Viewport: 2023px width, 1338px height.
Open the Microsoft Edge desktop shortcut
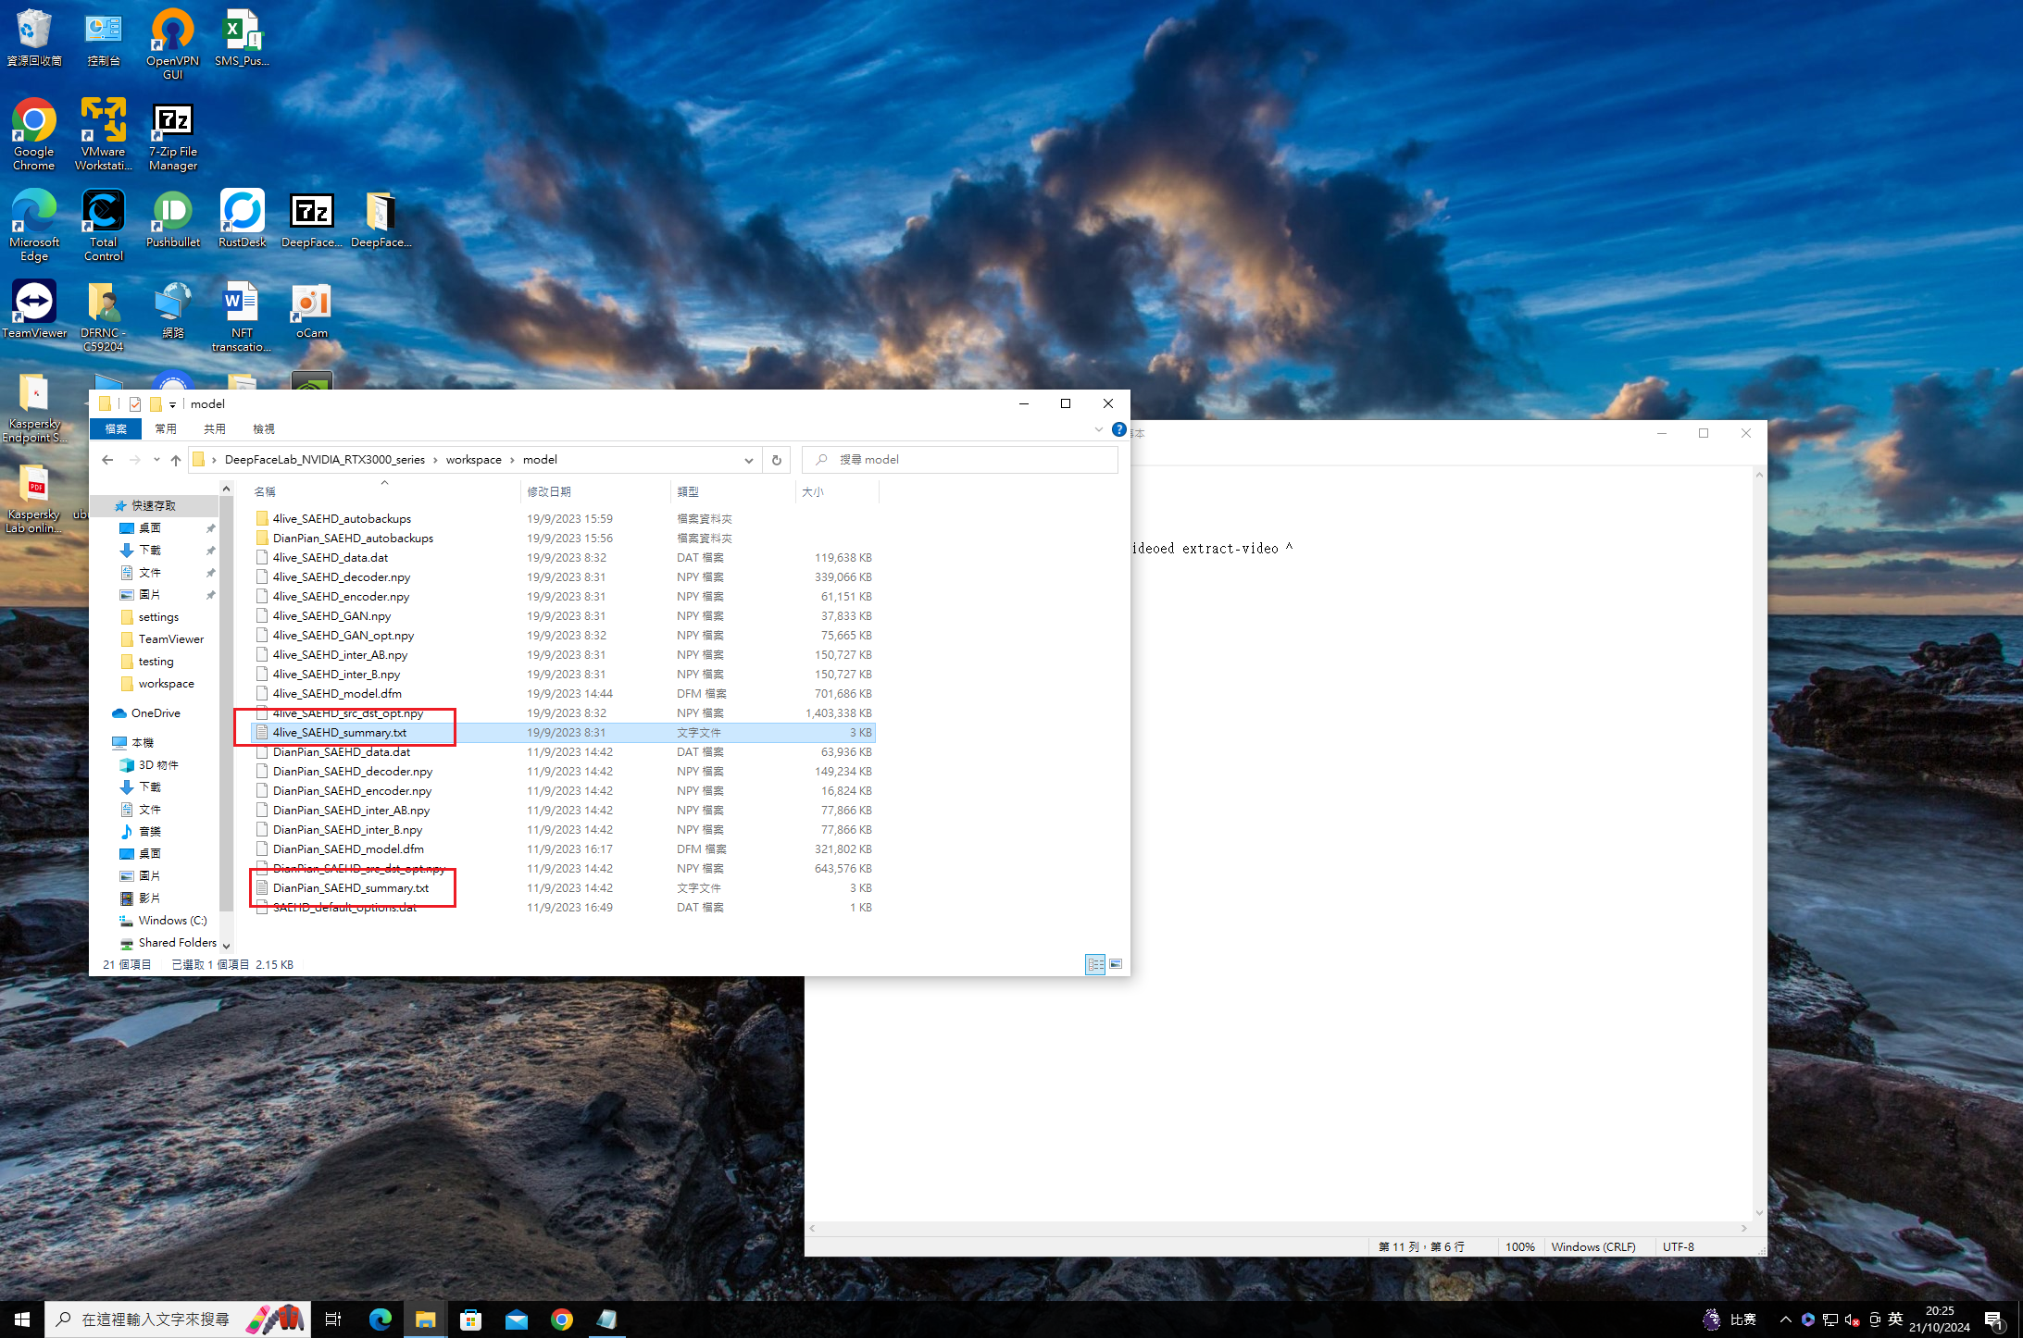(34, 225)
